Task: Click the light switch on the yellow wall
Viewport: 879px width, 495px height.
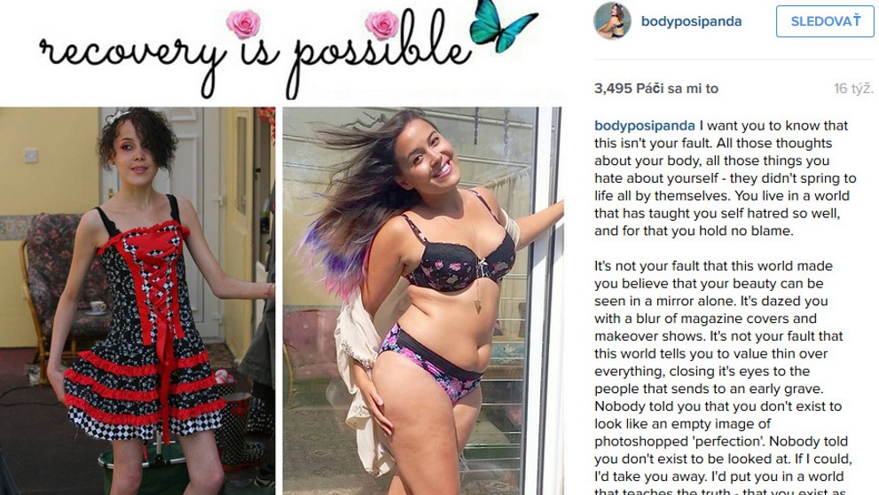Action: coord(31,155)
